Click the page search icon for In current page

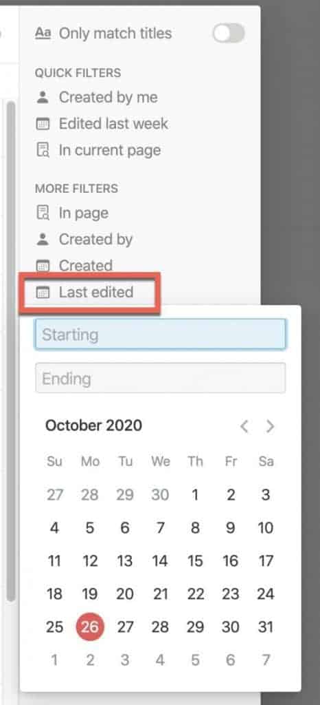(x=43, y=151)
